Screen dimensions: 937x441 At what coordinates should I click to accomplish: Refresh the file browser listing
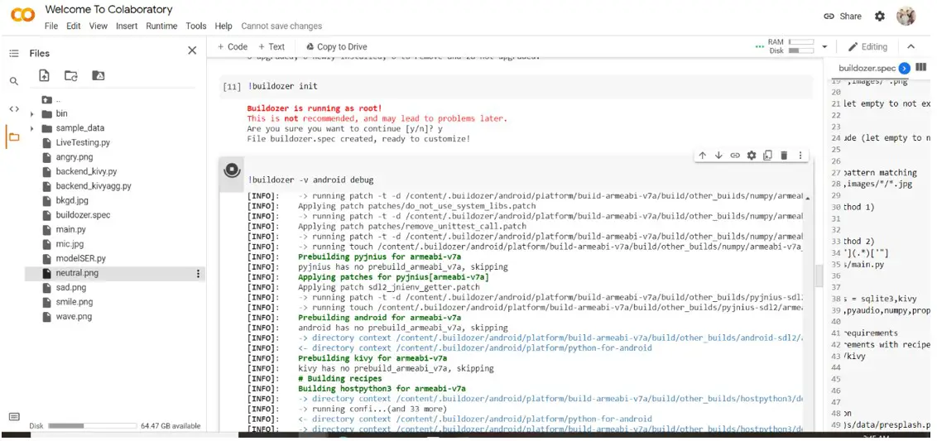pyautogui.click(x=71, y=76)
